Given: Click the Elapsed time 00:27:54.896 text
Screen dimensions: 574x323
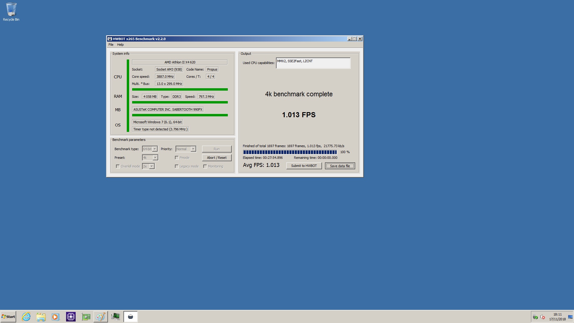Looking at the screenshot, I should (x=263, y=158).
